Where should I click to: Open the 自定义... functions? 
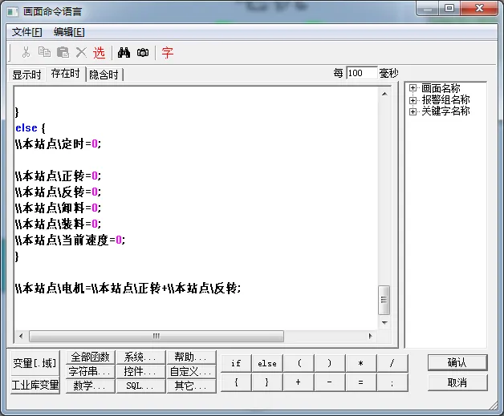coord(191,372)
